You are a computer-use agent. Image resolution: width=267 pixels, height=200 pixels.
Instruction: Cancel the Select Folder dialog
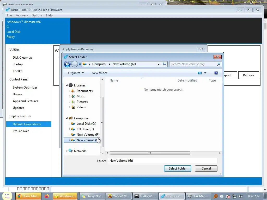tap(206, 168)
